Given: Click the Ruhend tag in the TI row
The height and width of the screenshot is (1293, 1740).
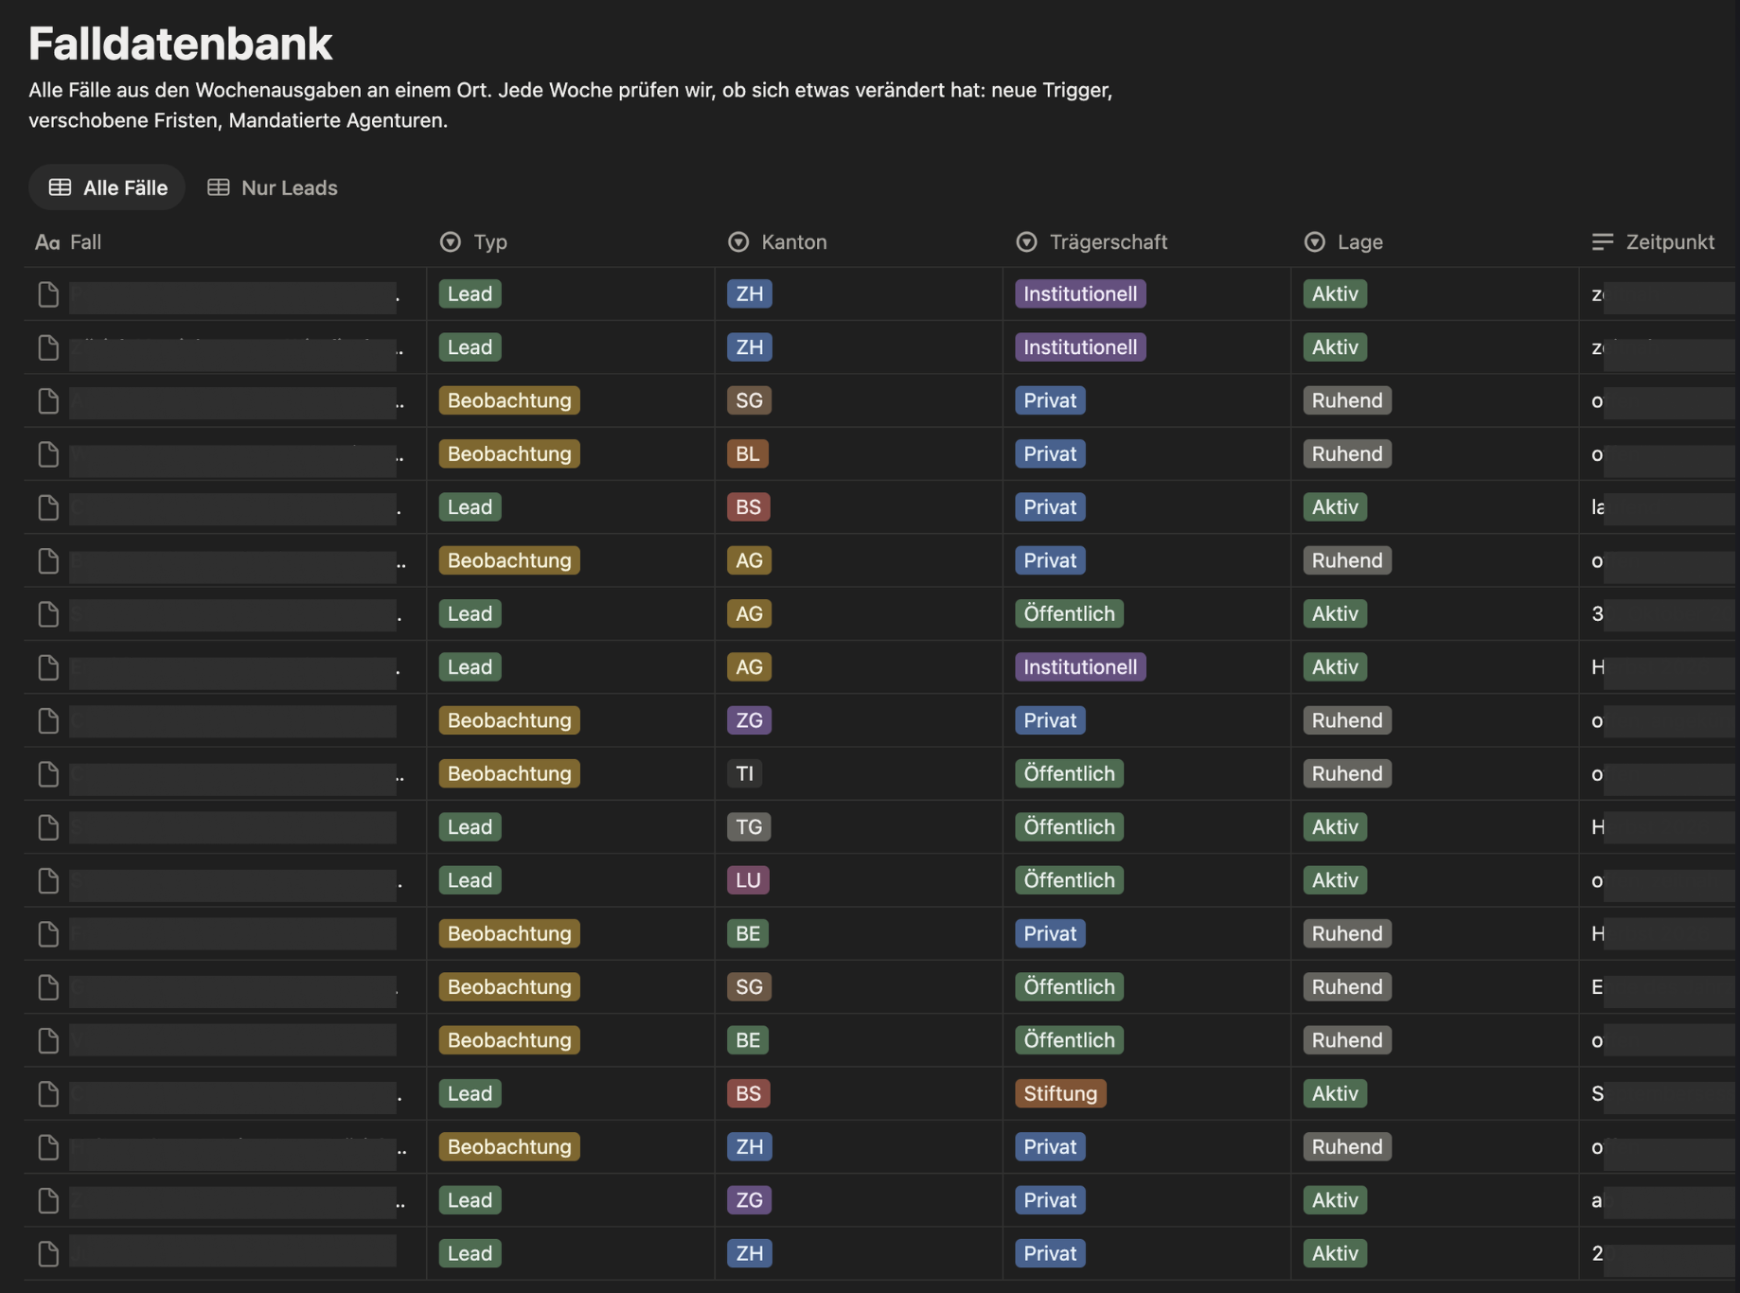Looking at the screenshot, I should (x=1347, y=773).
